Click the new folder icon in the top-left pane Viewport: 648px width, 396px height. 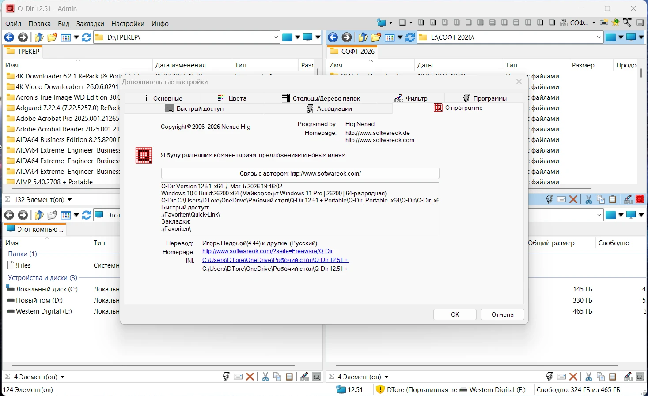tap(52, 37)
